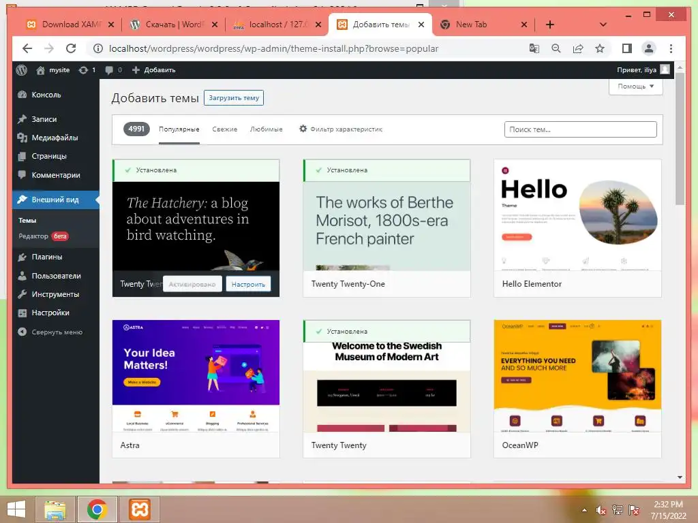Click page vertical scrollbar thumb
Viewport: 698px width, 523px height.
pyautogui.click(x=680, y=139)
